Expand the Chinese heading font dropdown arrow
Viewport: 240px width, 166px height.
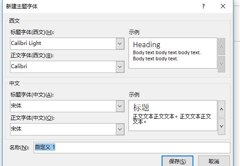(x=120, y=106)
